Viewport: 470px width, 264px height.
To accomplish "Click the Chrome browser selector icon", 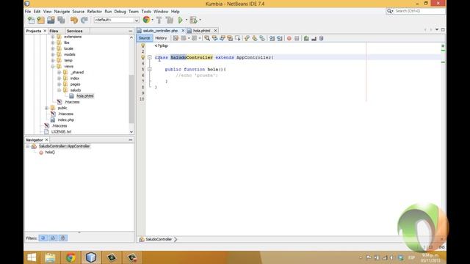I will (x=146, y=20).
